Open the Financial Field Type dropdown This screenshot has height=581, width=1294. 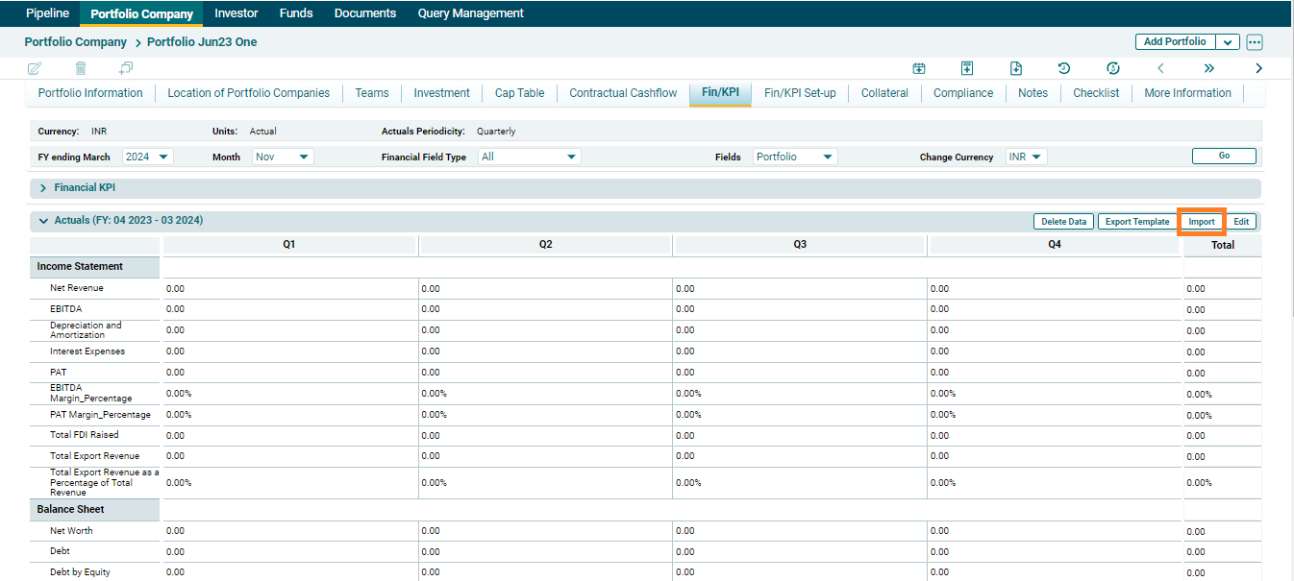coord(530,157)
